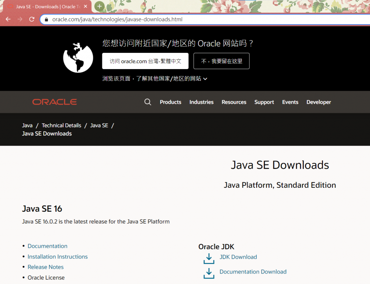This screenshot has width=370, height=284.
Task: Click the red Oracle logo
Action: pyautogui.click(x=55, y=102)
